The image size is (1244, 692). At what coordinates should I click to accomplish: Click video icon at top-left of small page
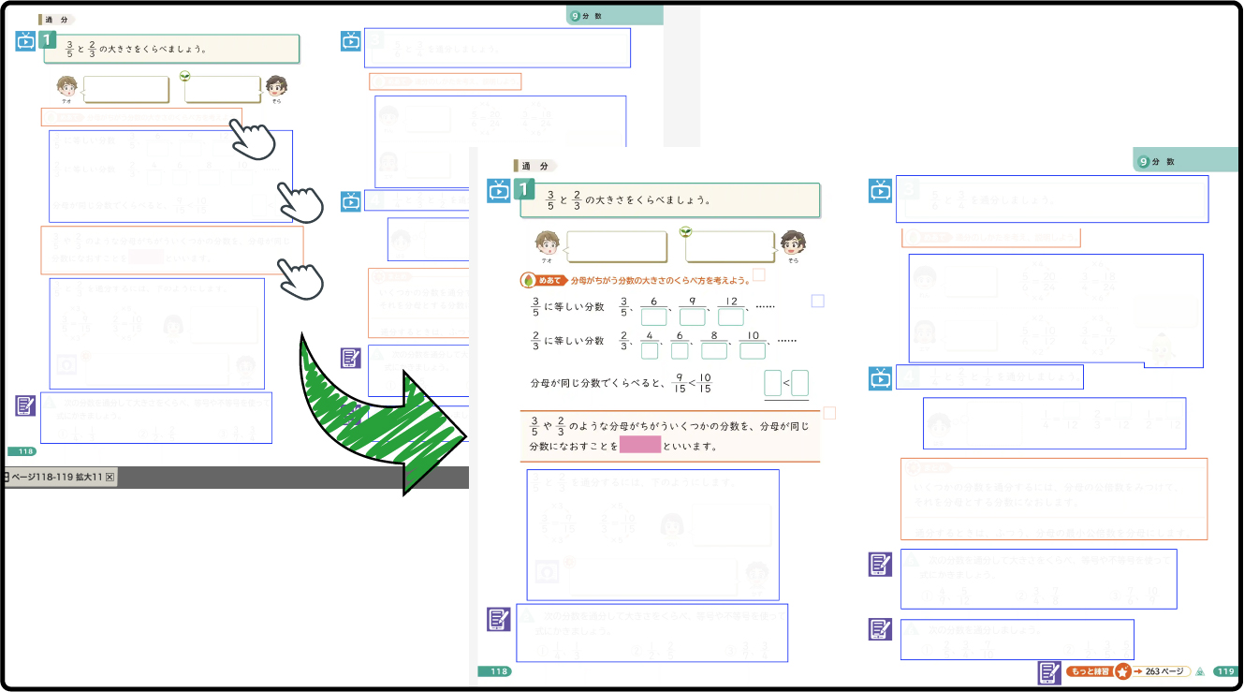pos(26,40)
